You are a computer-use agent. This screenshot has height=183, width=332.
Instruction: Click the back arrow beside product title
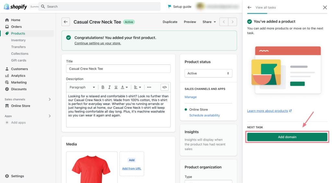pyautogui.click(x=66, y=22)
